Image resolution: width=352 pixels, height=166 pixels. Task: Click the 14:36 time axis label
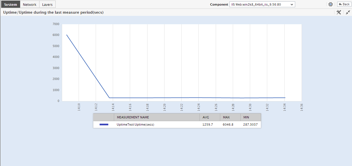(302, 107)
